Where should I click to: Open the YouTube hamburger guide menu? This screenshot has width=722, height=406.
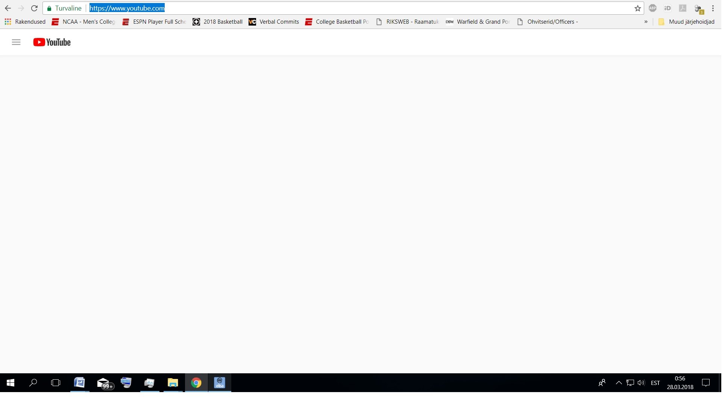[16, 42]
